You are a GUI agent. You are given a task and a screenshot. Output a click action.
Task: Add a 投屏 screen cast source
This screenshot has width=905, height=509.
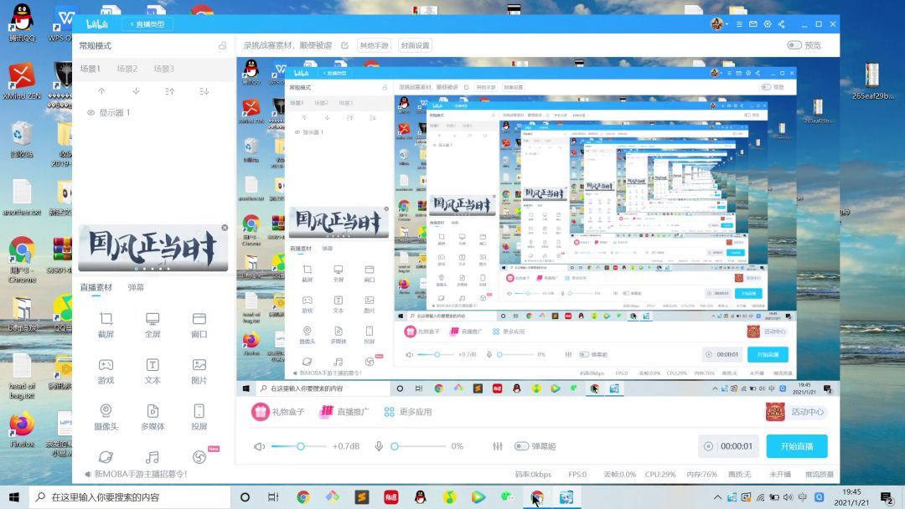pos(199,417)
